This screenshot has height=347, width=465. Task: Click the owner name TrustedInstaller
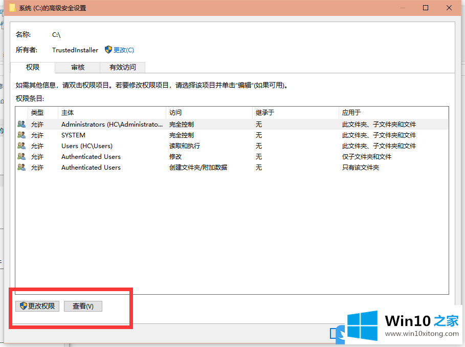(75, 50)
